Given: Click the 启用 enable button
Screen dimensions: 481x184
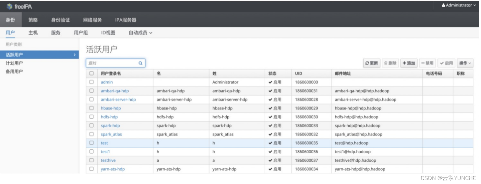Looking at the screenshot, I should (x=446, y=63).
